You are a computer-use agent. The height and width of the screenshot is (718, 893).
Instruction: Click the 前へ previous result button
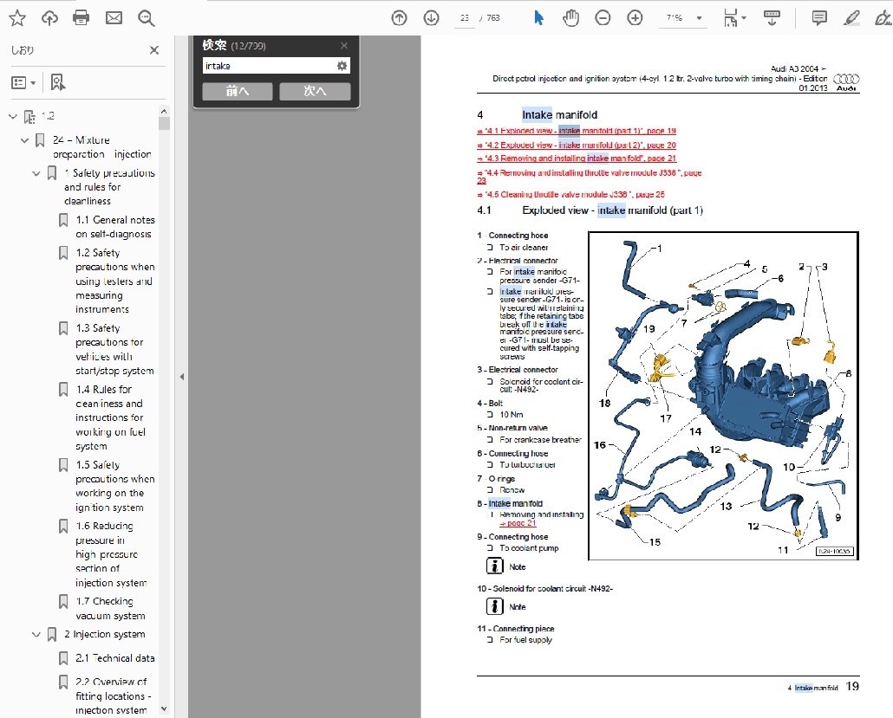tap(238, 91)
